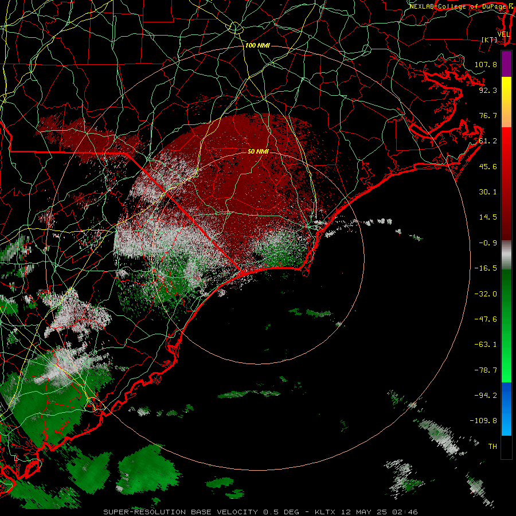Click the Super-Resolution Base Velocity caption

(x=261, y=512)
